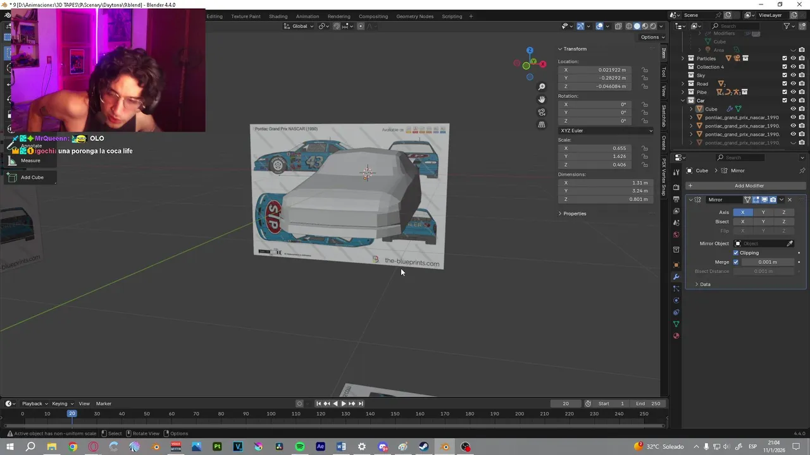Open the Mirror modifier extra options dropdown
Viewport: 810px width, 455px height.
point(782,200)
